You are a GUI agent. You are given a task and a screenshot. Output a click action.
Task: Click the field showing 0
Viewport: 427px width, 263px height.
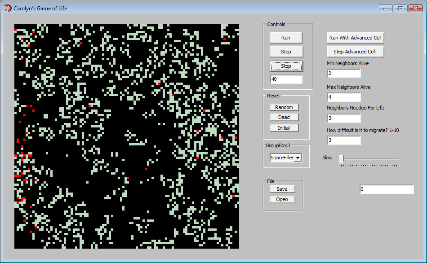tap(387, 189)
